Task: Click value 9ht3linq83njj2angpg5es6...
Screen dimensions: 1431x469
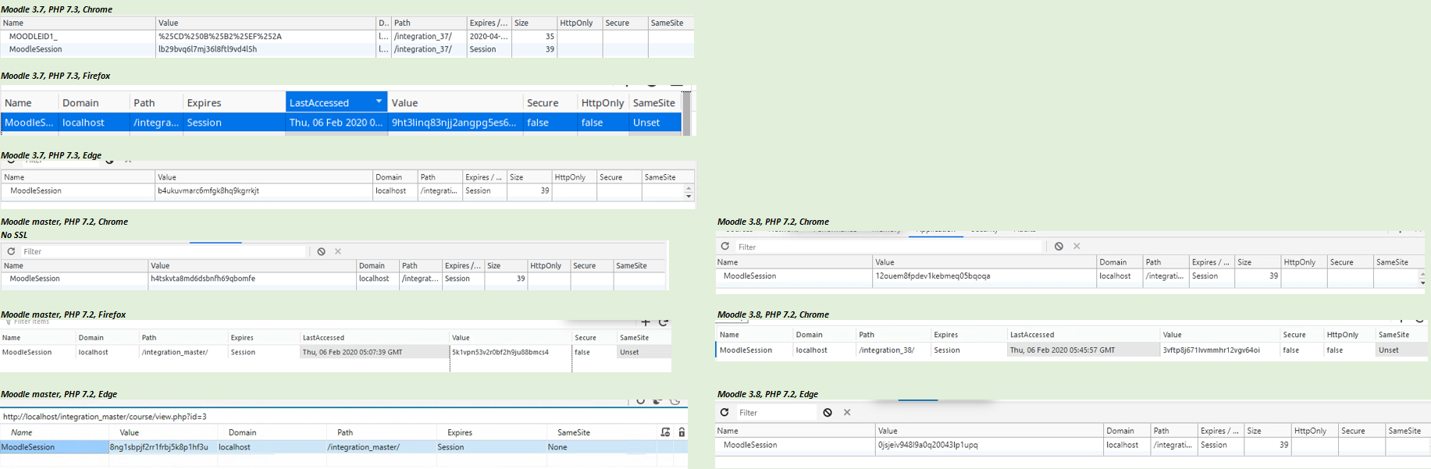Action: [x=454, y=123]
